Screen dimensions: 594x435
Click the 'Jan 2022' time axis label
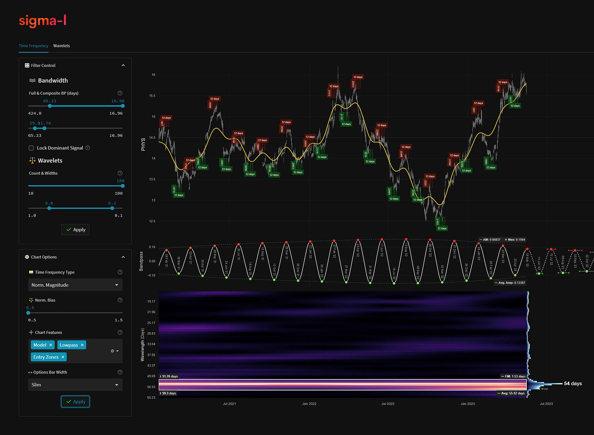click(x=309, y=404)
